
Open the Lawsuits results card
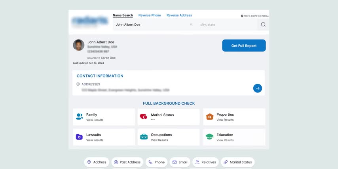(104, 137)
